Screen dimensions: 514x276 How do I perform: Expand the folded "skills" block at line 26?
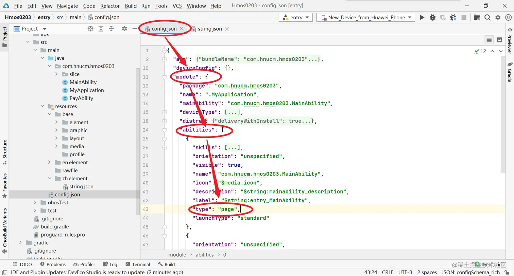tap(165, 148)
